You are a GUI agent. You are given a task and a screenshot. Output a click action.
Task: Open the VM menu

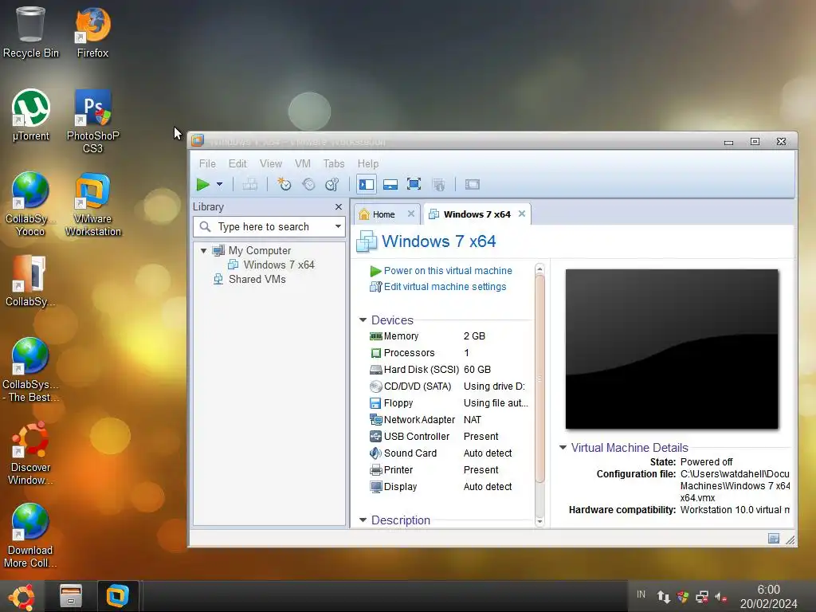tap(302, 163)
